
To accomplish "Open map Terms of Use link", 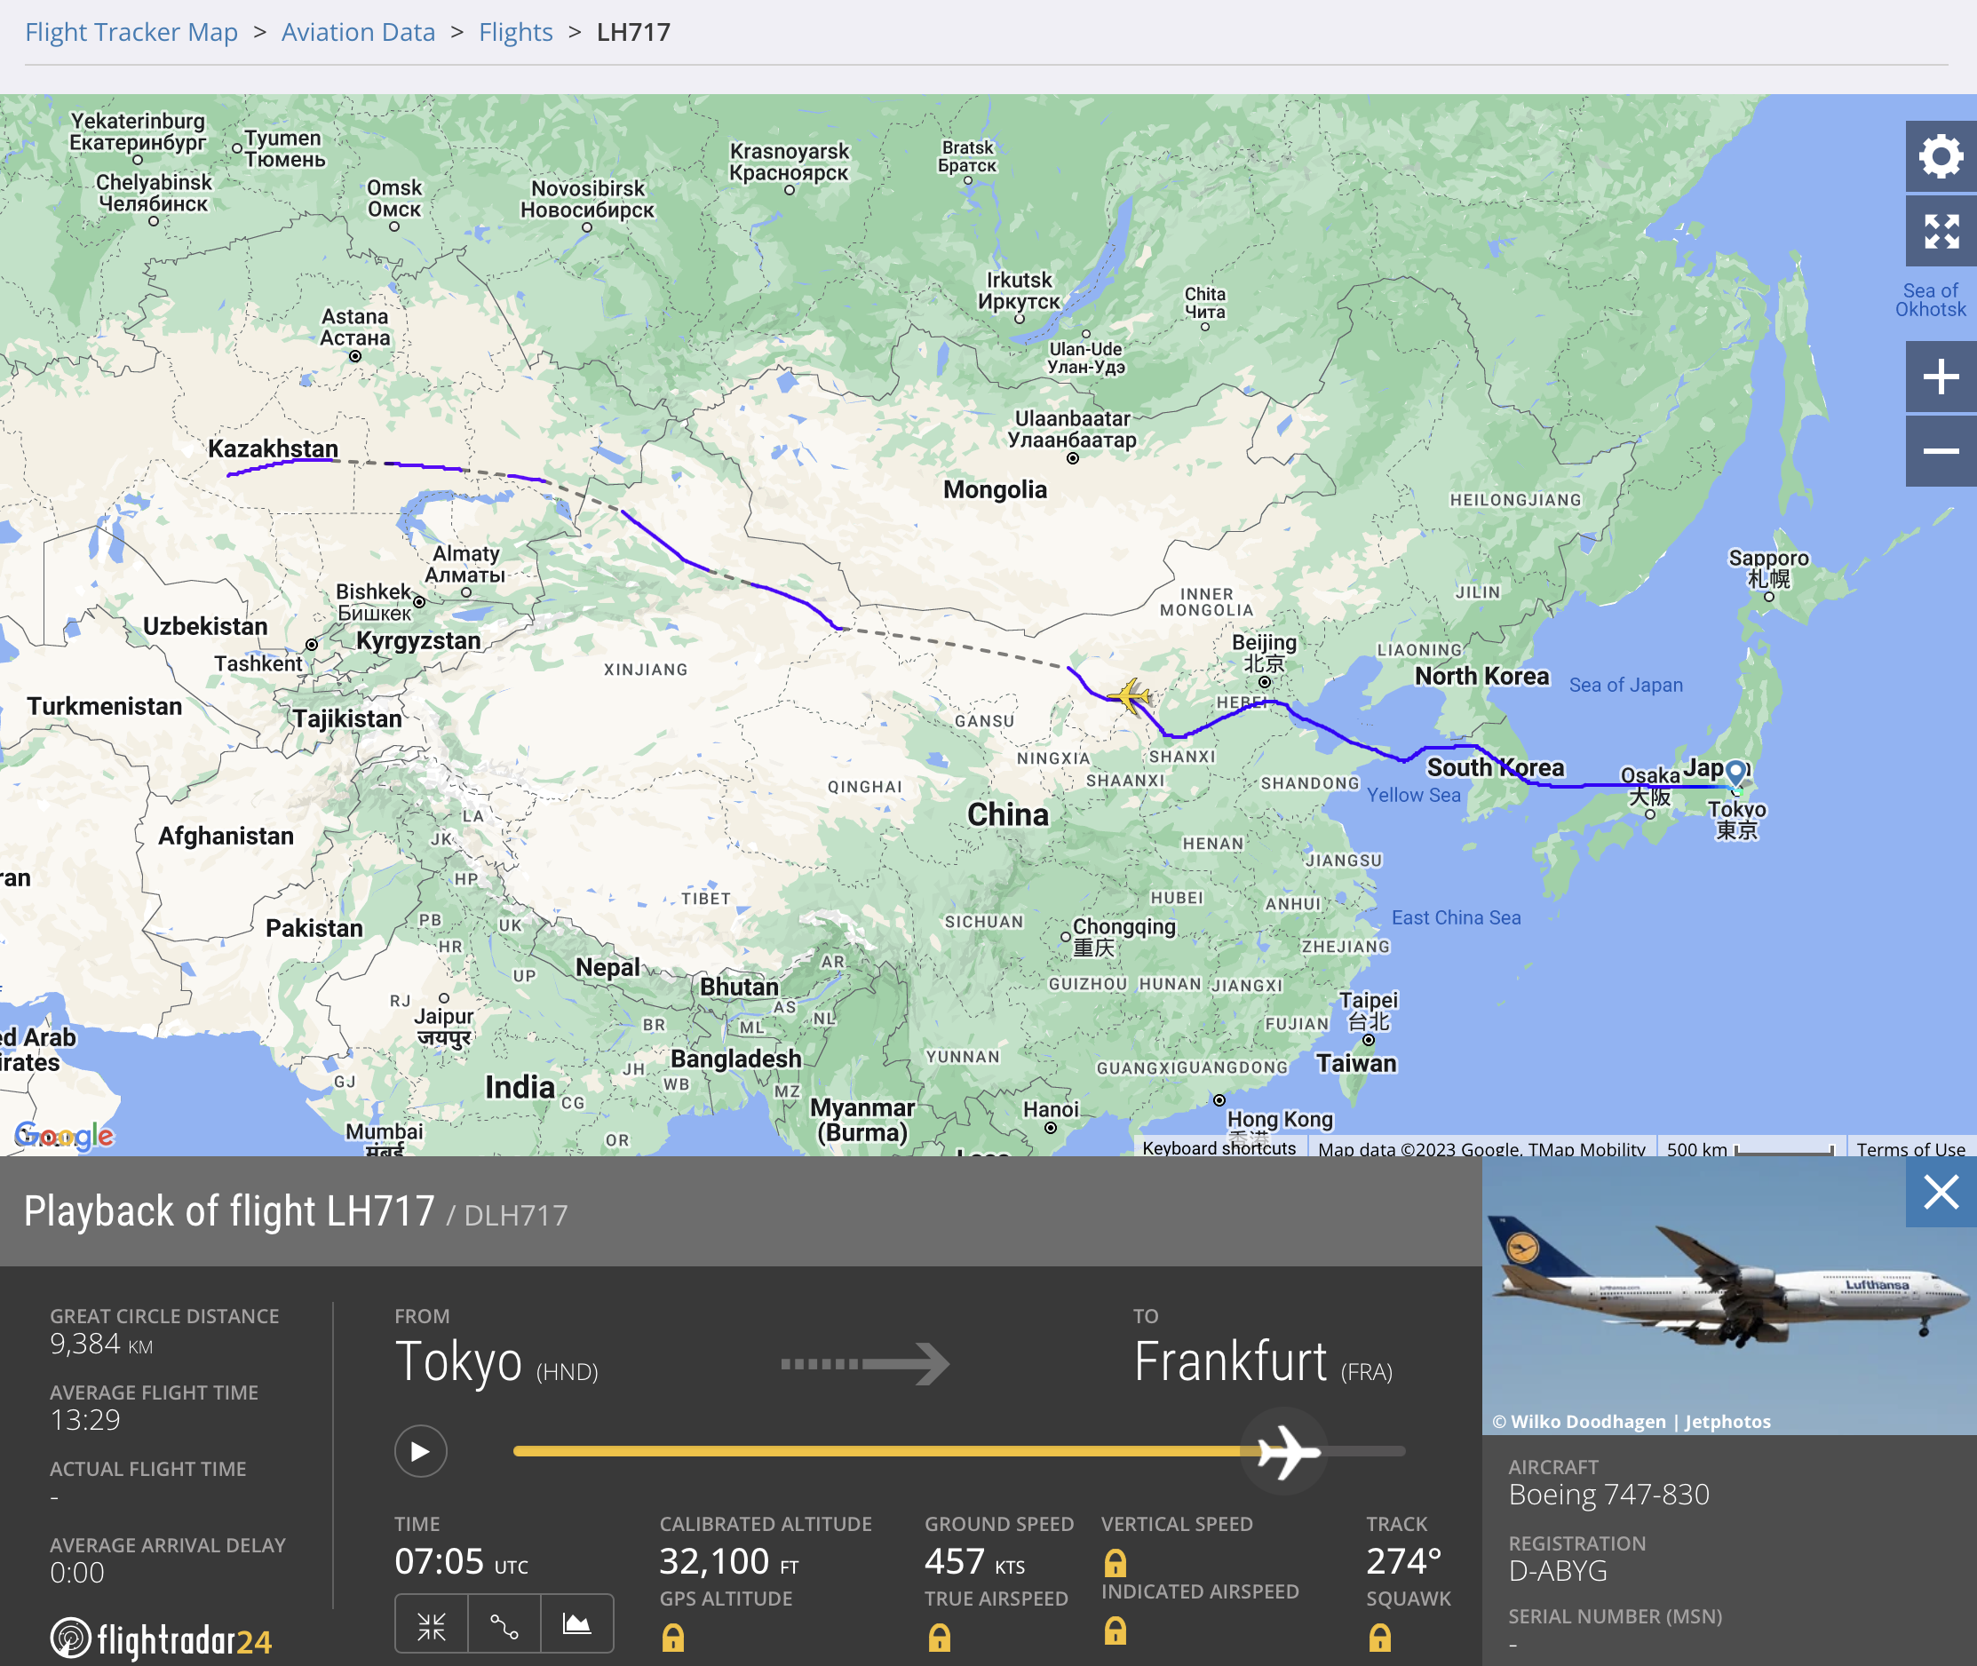I will click(1910, 1148).
